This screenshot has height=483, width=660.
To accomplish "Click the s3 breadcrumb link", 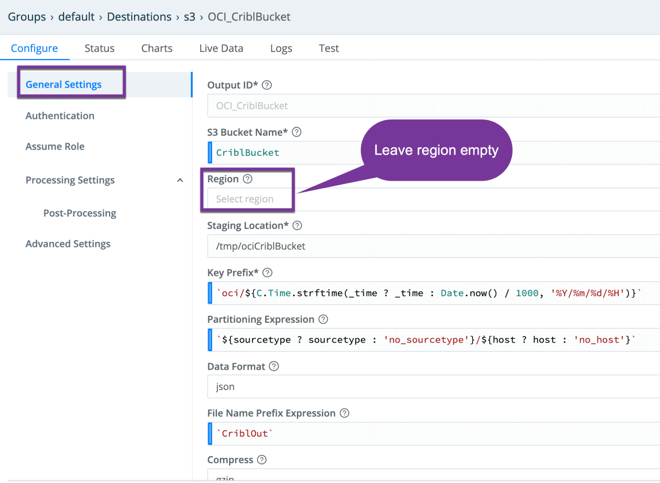I will pos(190,16).
